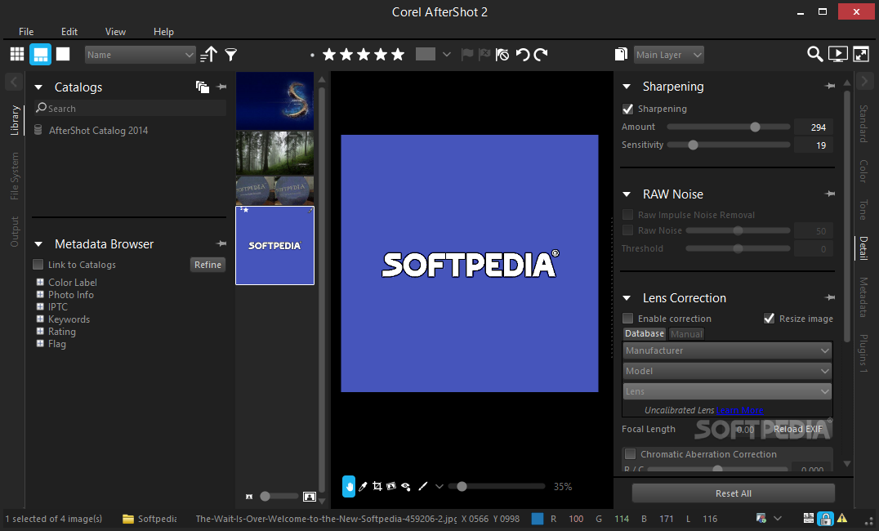The width and height of the screenshot is (879, 531).
Task: Select the Crop tool
Action: 377,486
